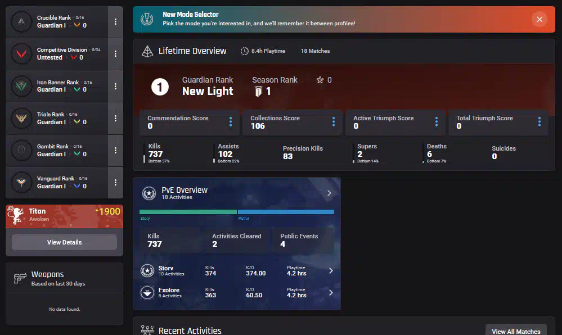Image resolution: width=562 pixels, height=335 pixels.
Task: Dismiss the New Mode Selector banner
Action: (539, 19)
